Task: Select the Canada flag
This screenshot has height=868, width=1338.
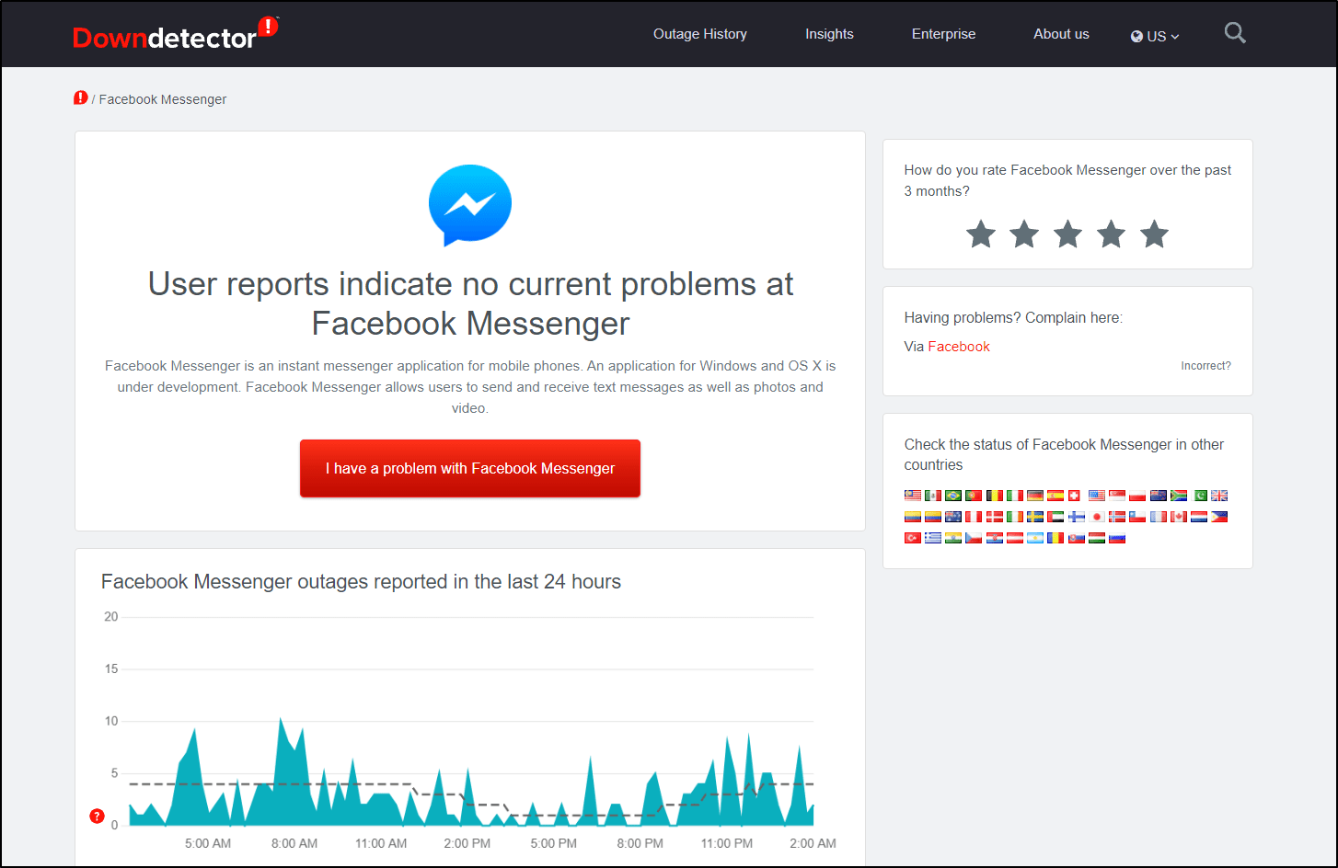Action: click(x=1179, y=517)
